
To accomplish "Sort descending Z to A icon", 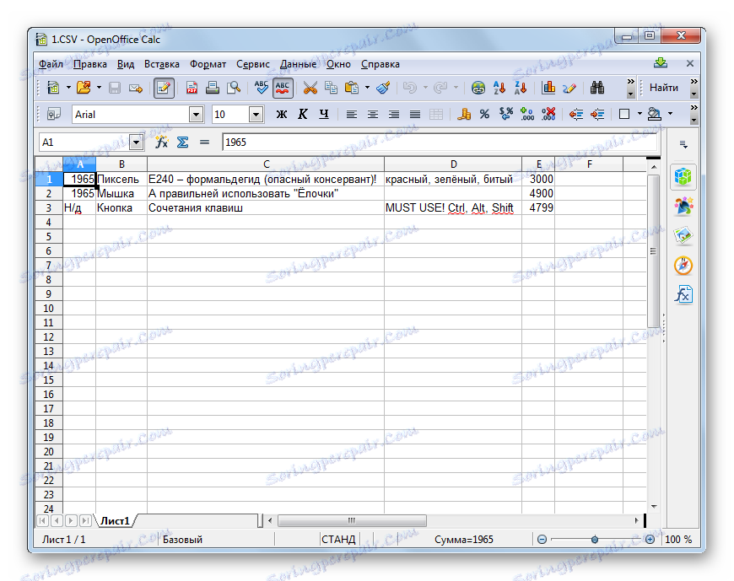I will click(x=521, y=88).
